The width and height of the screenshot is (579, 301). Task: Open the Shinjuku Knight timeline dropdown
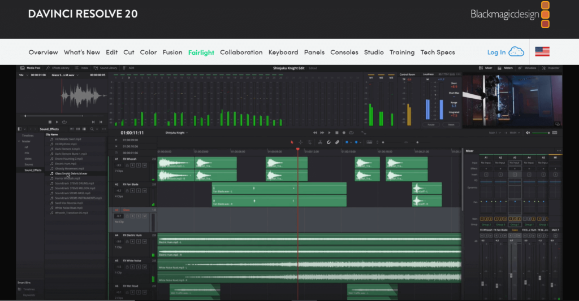(x=176, y=133)
